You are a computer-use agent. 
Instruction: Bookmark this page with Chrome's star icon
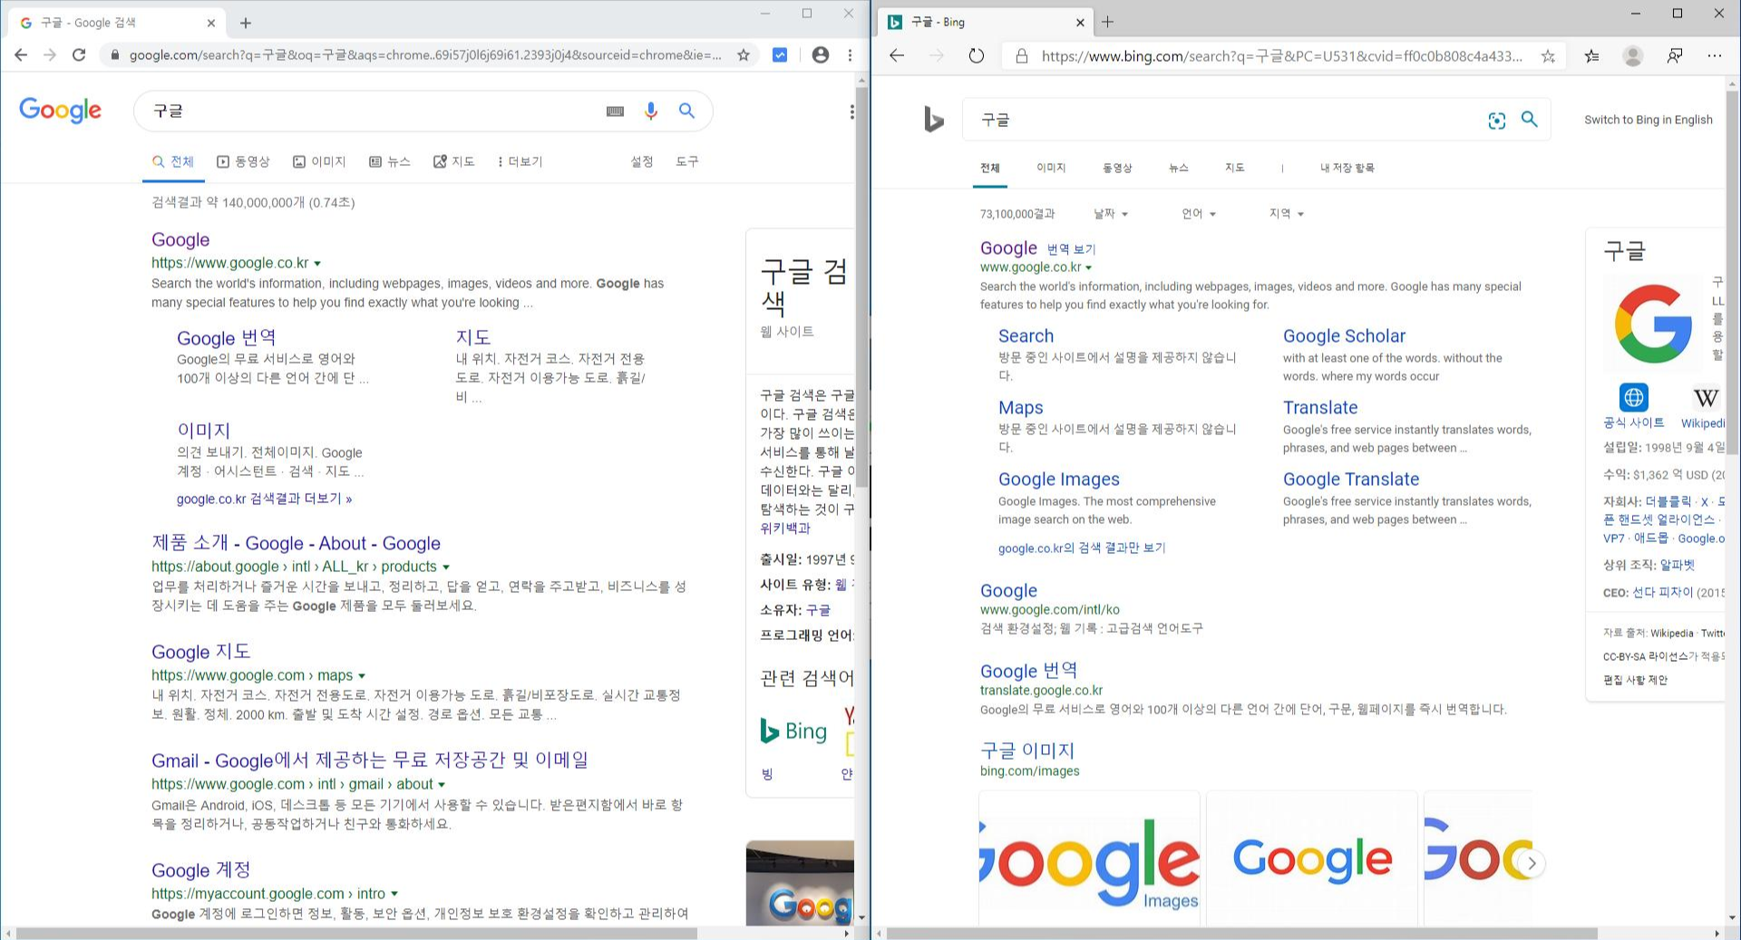[x=744, y=55]
